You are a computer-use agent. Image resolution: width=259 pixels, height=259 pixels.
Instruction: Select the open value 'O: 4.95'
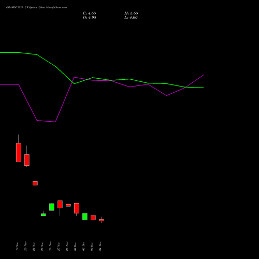(90, 18)
